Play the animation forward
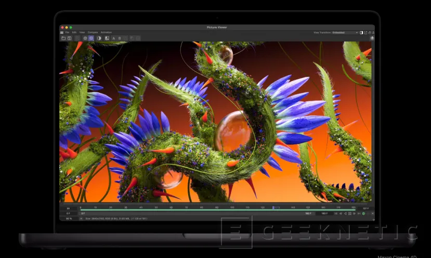 click(354, 213)
